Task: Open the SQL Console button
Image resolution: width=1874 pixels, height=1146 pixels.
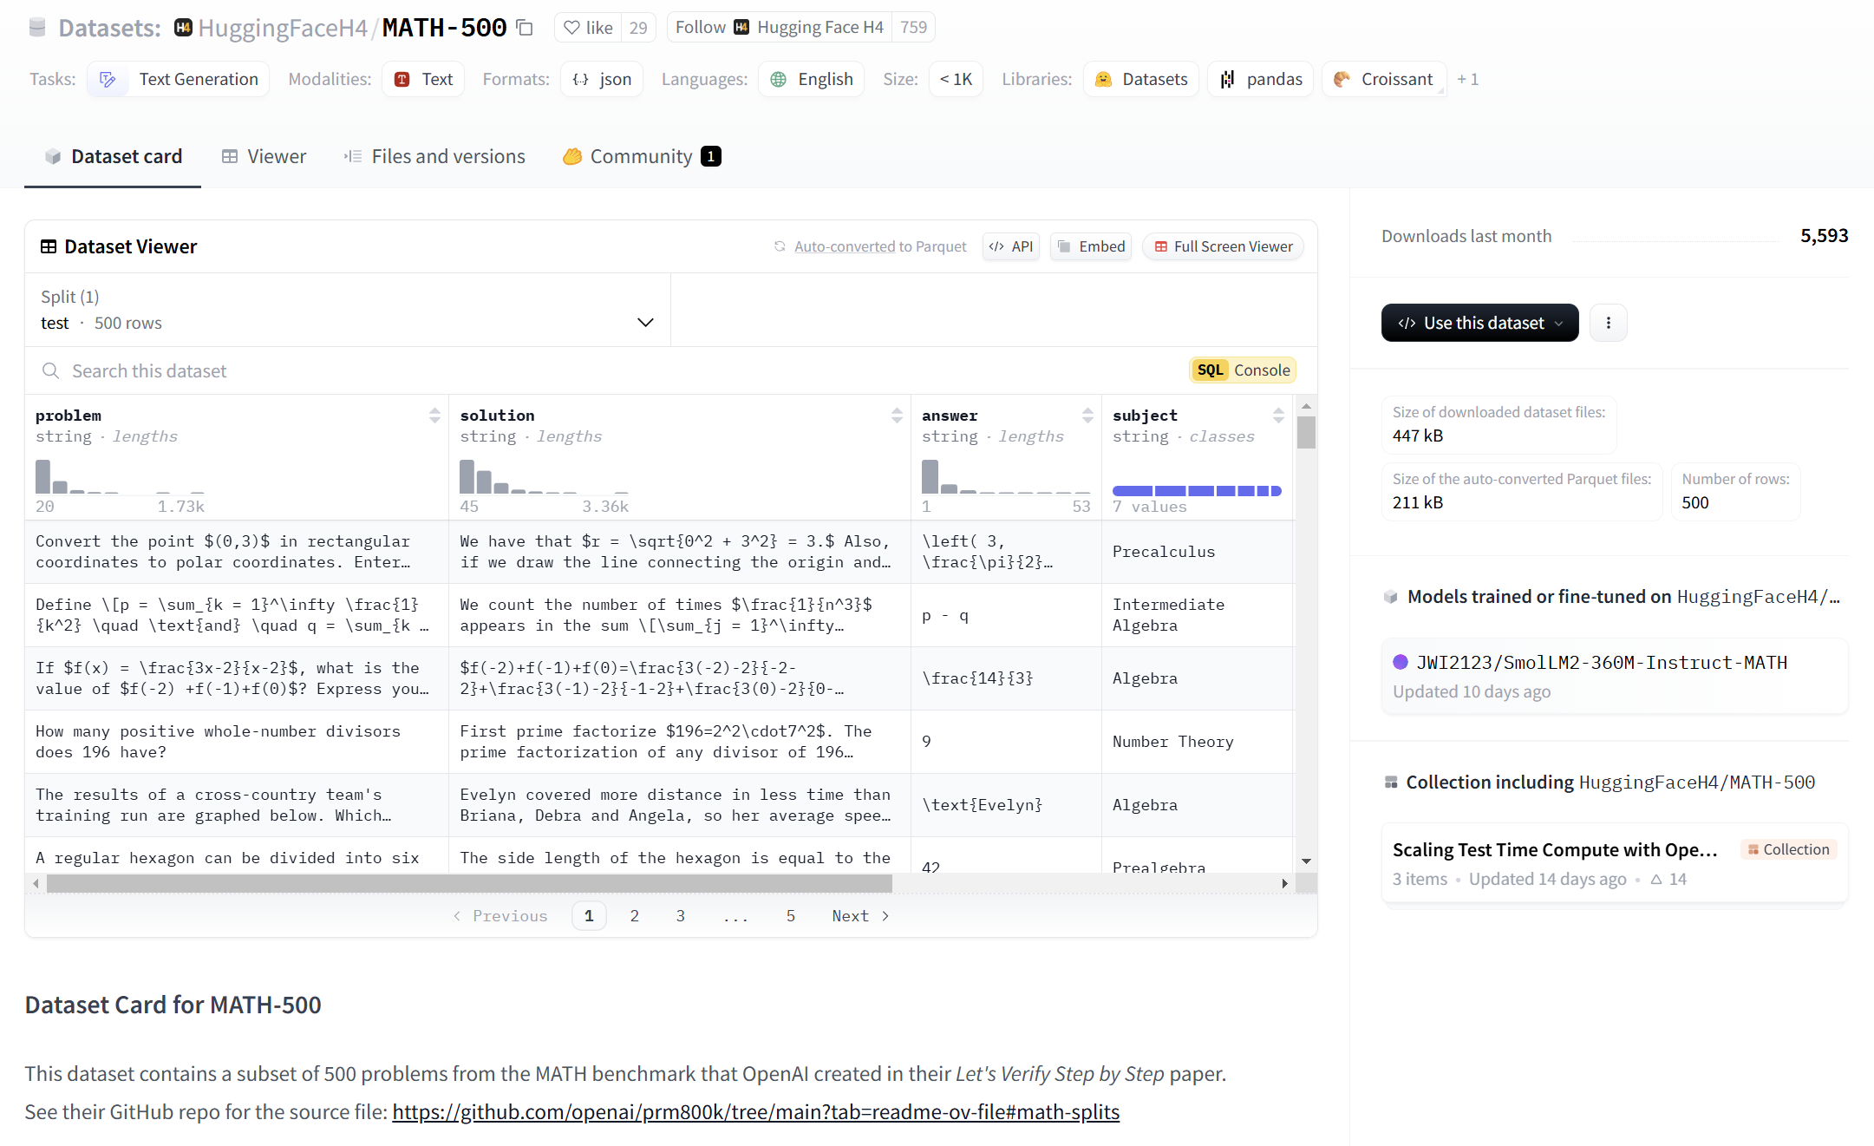Action: click(1243, 370)
